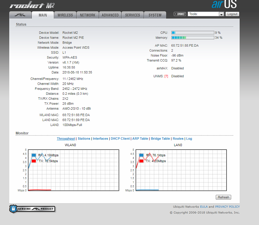
Task: Click the red TX legend swatch in LAN0 chart
Action: point(141,161)
